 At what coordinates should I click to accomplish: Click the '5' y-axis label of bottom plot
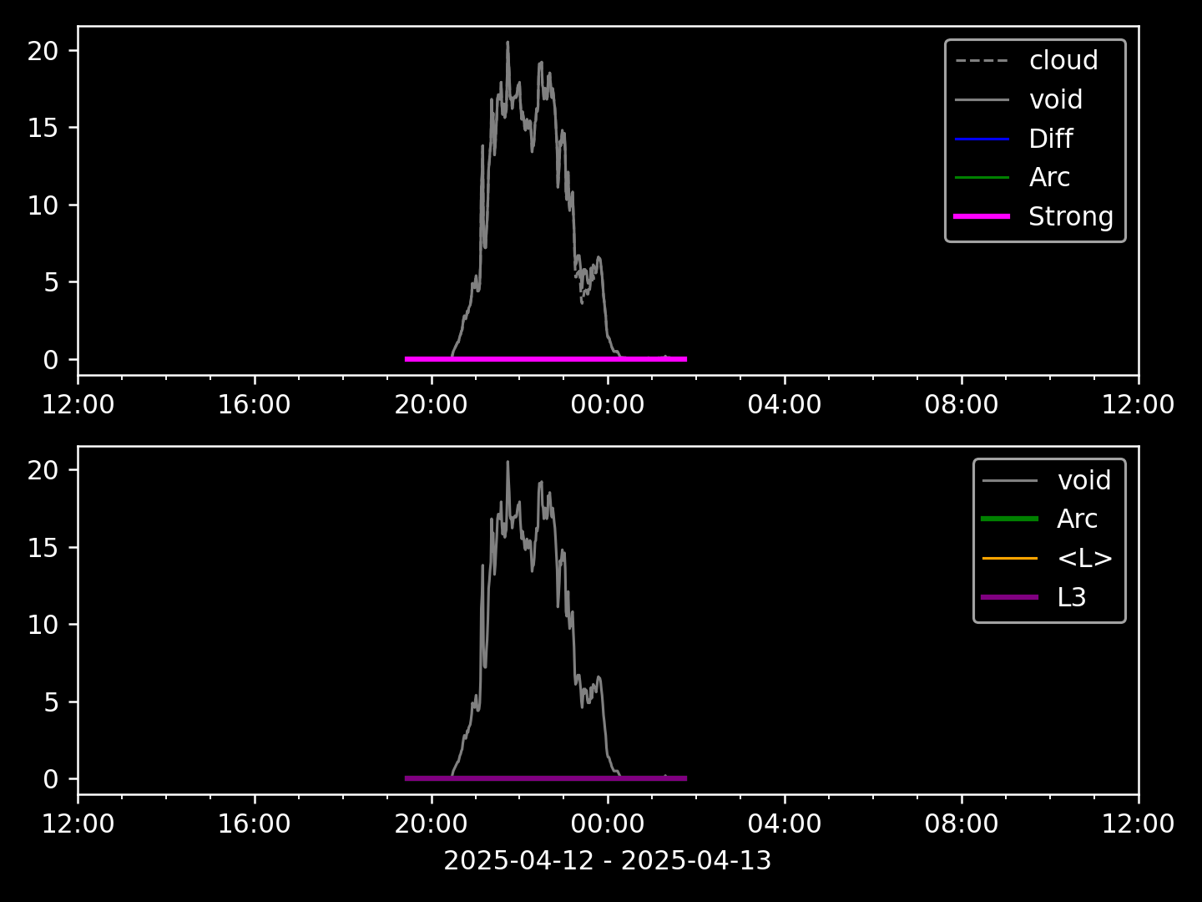pyautogui.click(x=51, y=702)
